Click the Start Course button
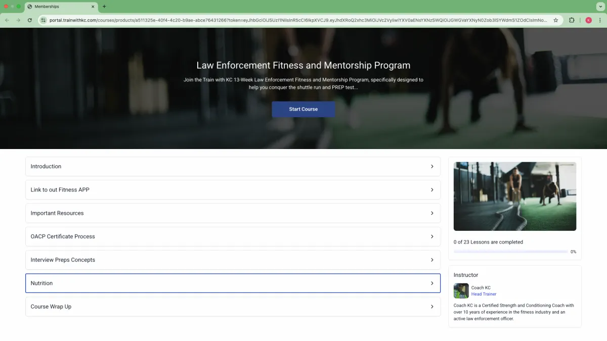The width and height of the screenshot is (607, 341). pos(303,109)
